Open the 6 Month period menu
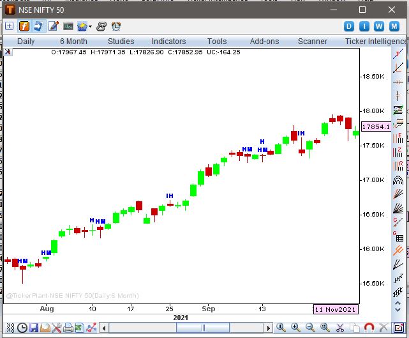 73,42
